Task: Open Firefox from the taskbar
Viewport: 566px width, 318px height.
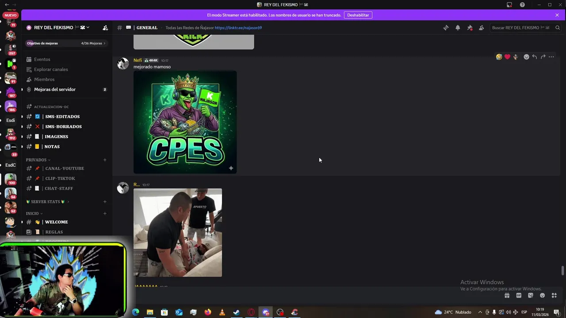Action: 208,312
